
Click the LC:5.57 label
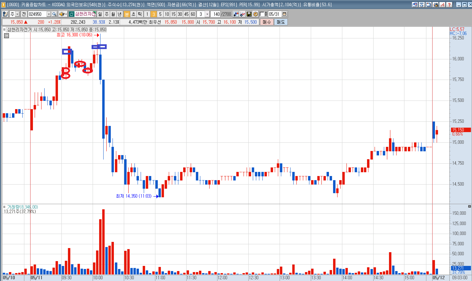pos(457,29)
